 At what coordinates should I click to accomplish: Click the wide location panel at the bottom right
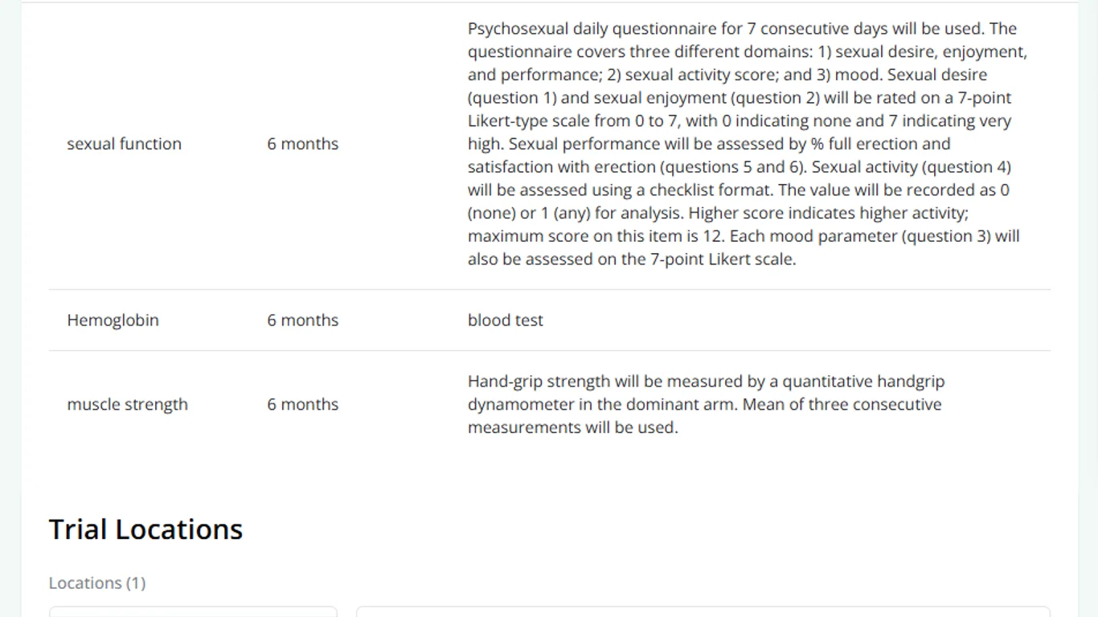[703, 611]
